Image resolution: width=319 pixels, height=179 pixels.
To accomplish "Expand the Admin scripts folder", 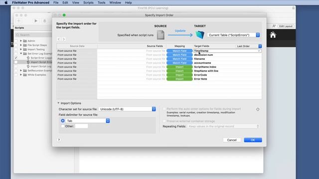I will coord(21,41).
